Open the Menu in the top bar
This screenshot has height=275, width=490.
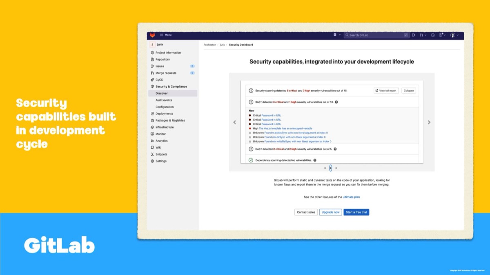(165, 35)
